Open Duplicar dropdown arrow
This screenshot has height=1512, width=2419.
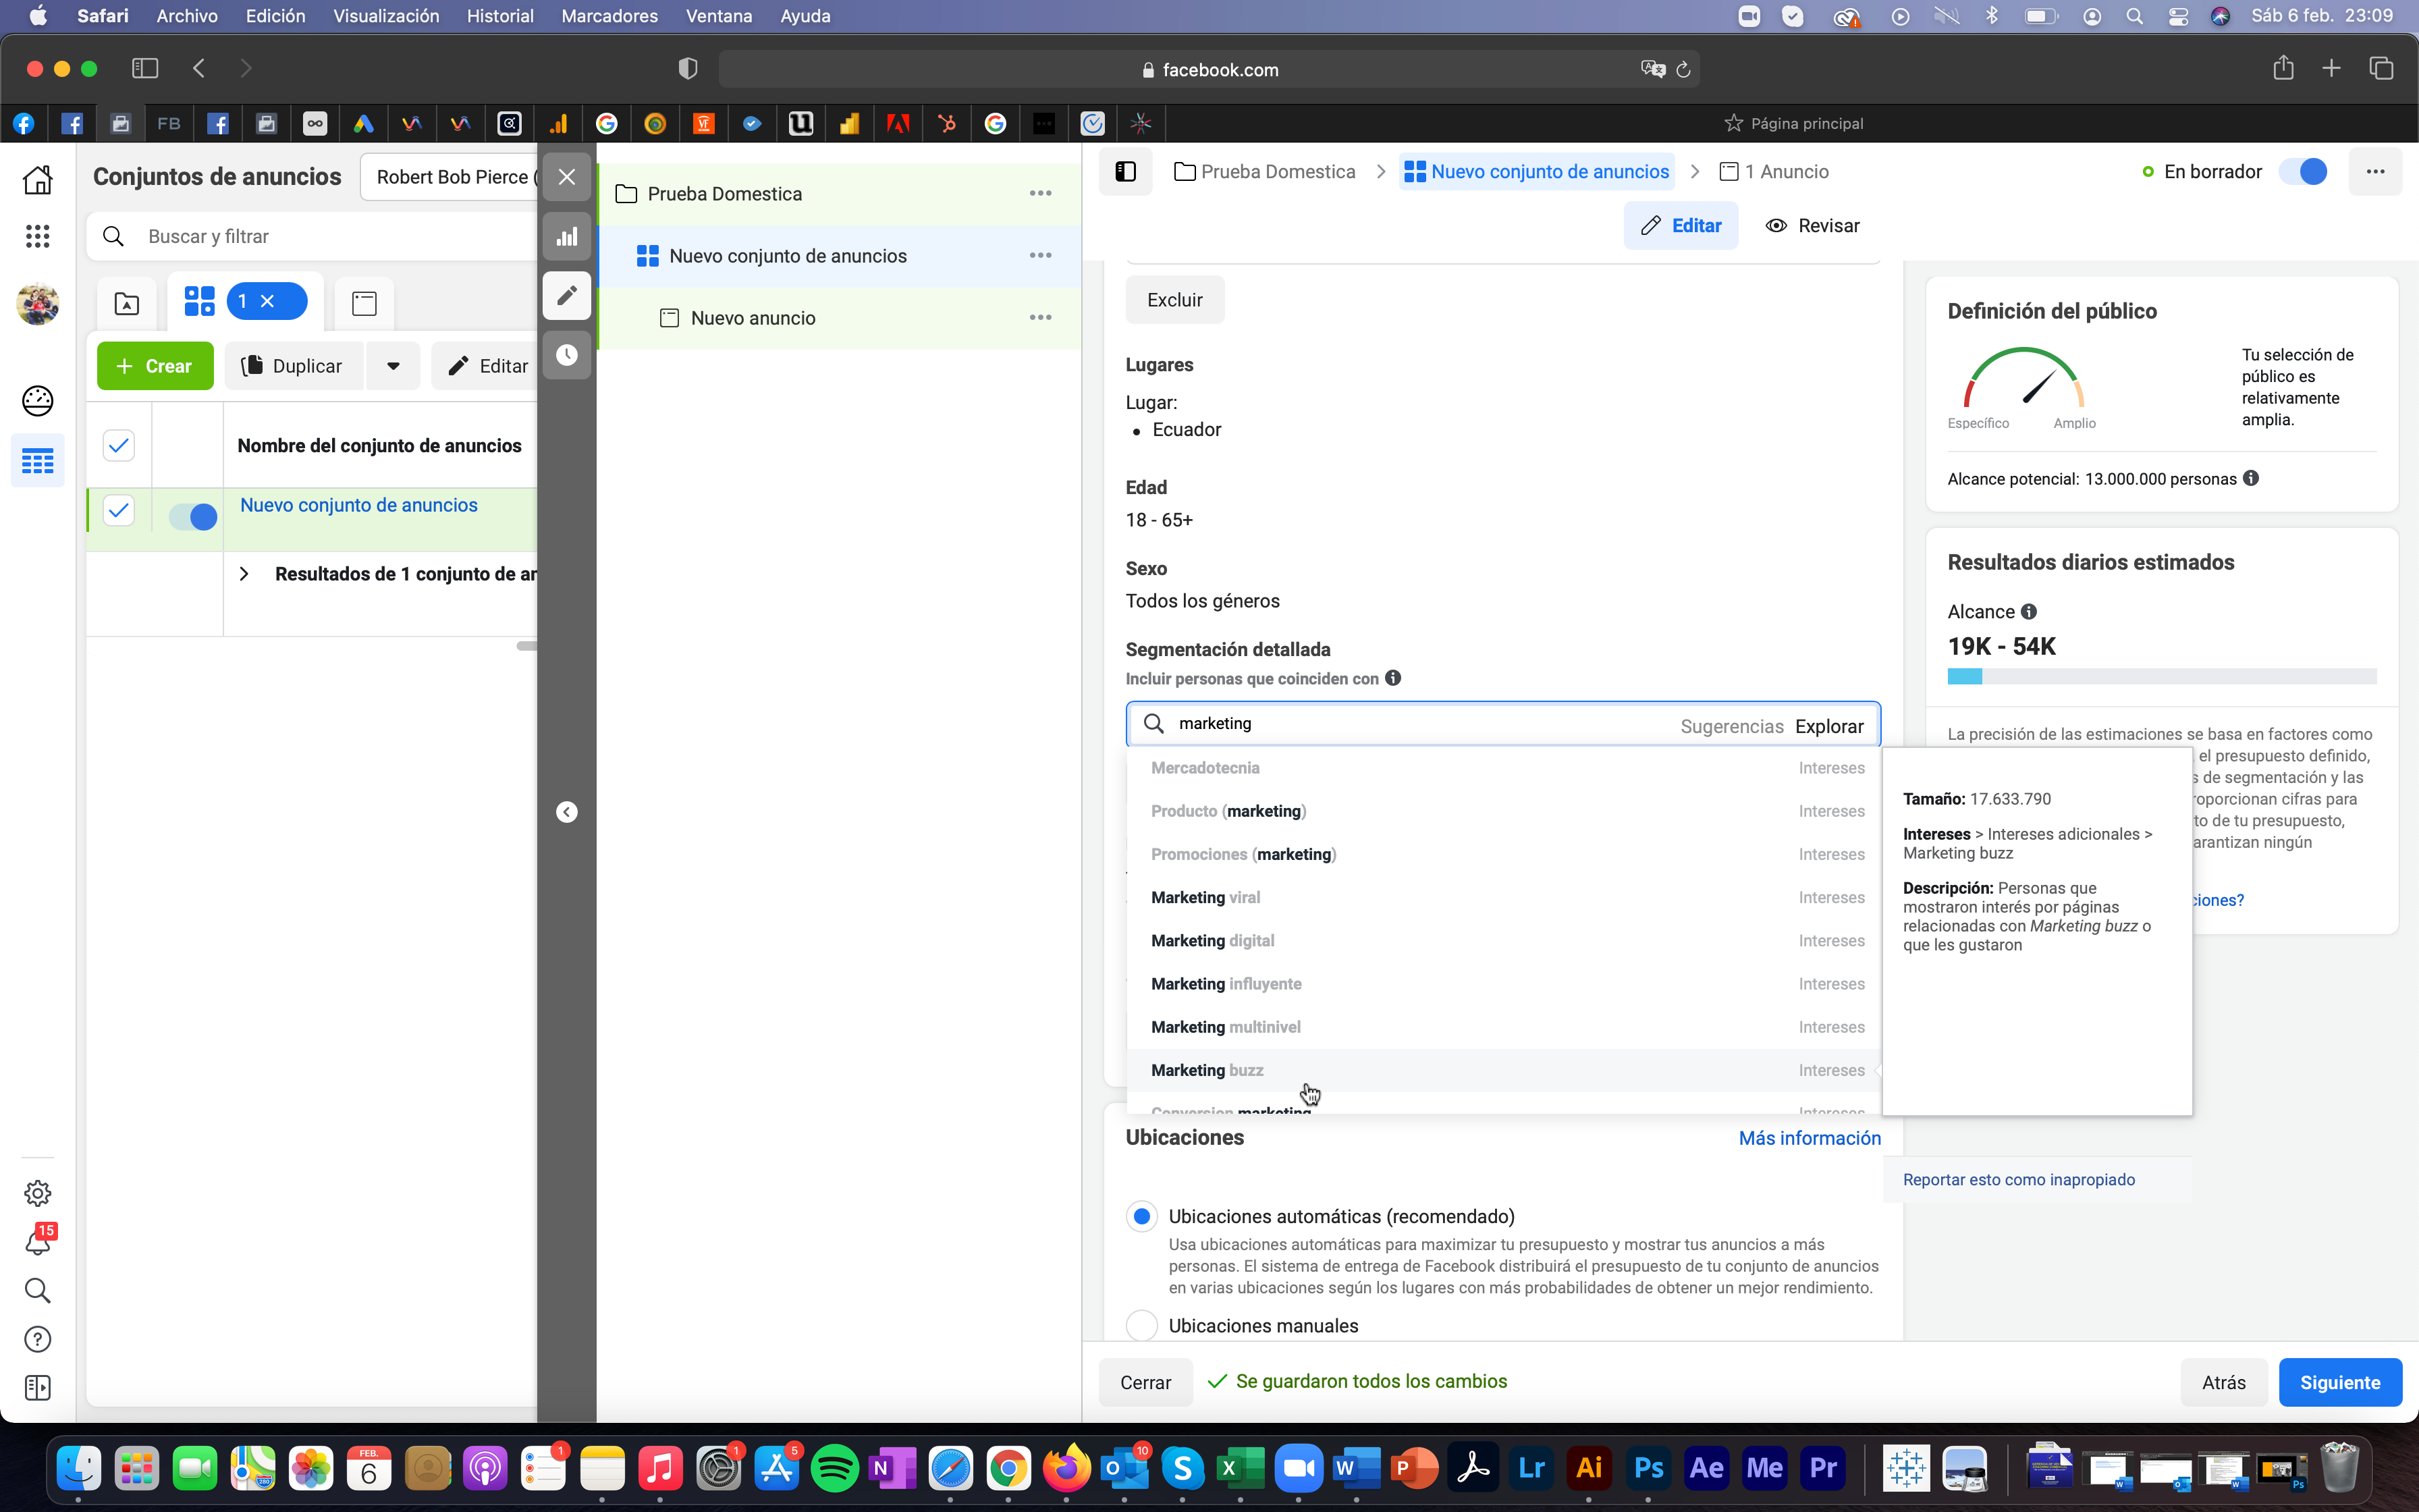pos(394,366)
